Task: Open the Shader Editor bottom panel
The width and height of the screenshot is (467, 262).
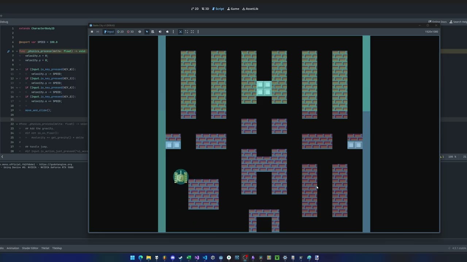Action: (30, 248)
